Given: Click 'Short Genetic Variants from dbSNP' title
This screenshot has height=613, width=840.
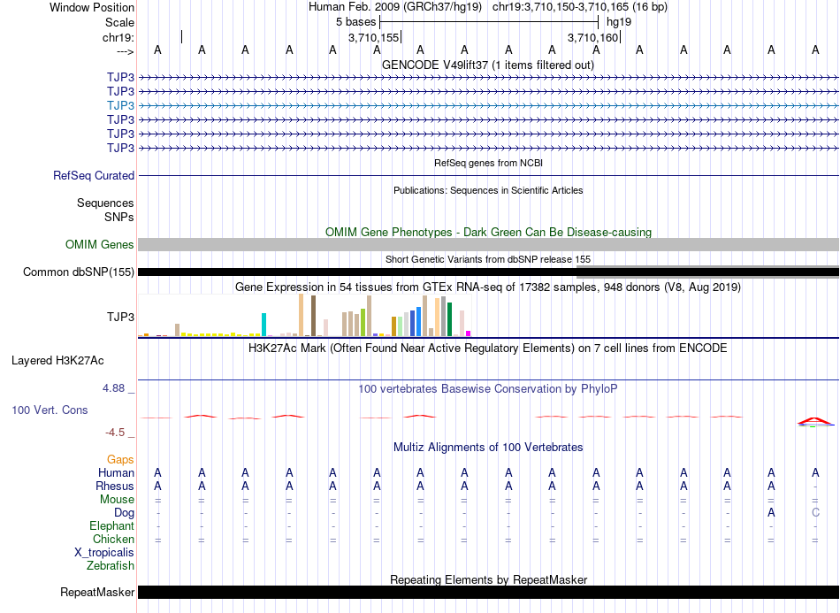Looking at the screenshot, I should tap(487, 259).
